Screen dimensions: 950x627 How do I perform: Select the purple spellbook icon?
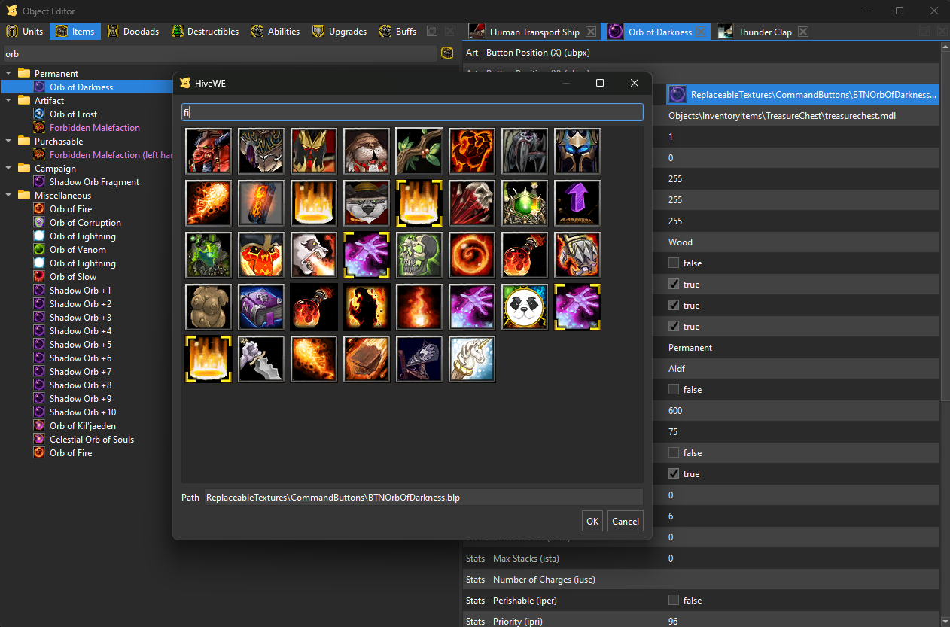(261, 307)
